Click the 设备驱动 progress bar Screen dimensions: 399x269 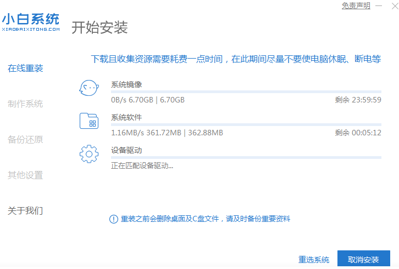[x=246, y=157]
